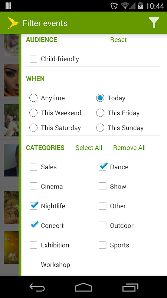Check the Workshop category
The height and width of the screenshot is (298, 167).
(33, 264)
